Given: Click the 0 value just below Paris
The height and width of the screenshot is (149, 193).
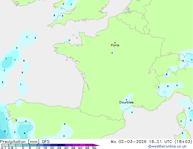Looking at the screenshot, I should pyautogui.click(x=112, y=53).
